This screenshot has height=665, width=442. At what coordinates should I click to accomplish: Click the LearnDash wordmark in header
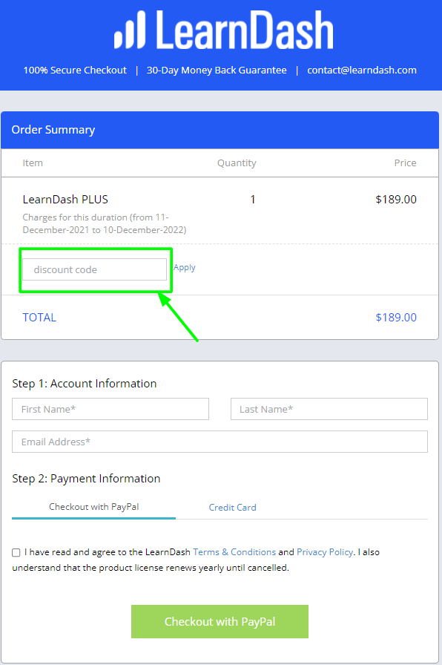point(245,30)
